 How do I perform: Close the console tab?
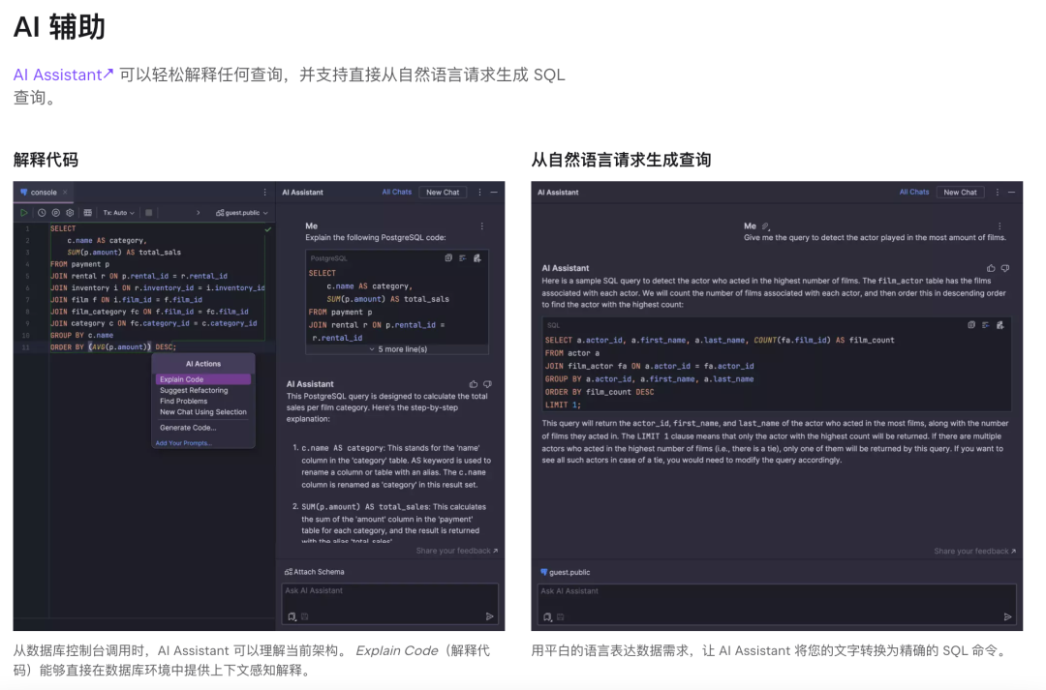[66, 192]
